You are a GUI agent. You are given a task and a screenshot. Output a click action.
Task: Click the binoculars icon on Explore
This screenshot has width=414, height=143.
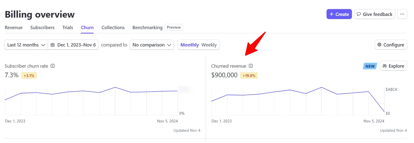(385, 66)
